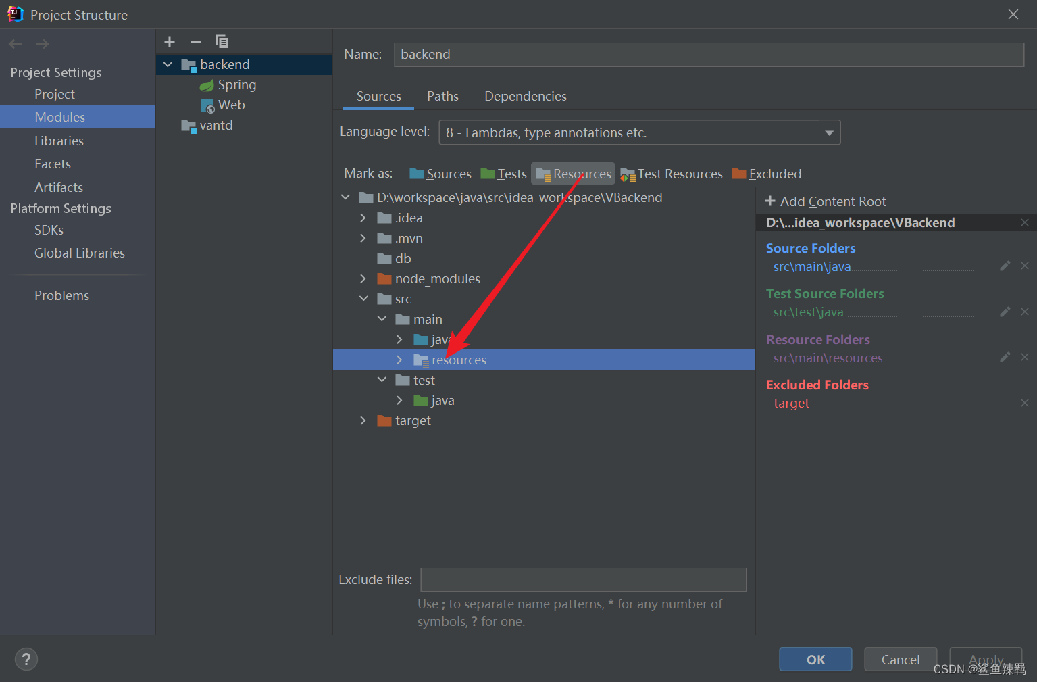
Task: Open the Language level dropdown
Action: 640,132
